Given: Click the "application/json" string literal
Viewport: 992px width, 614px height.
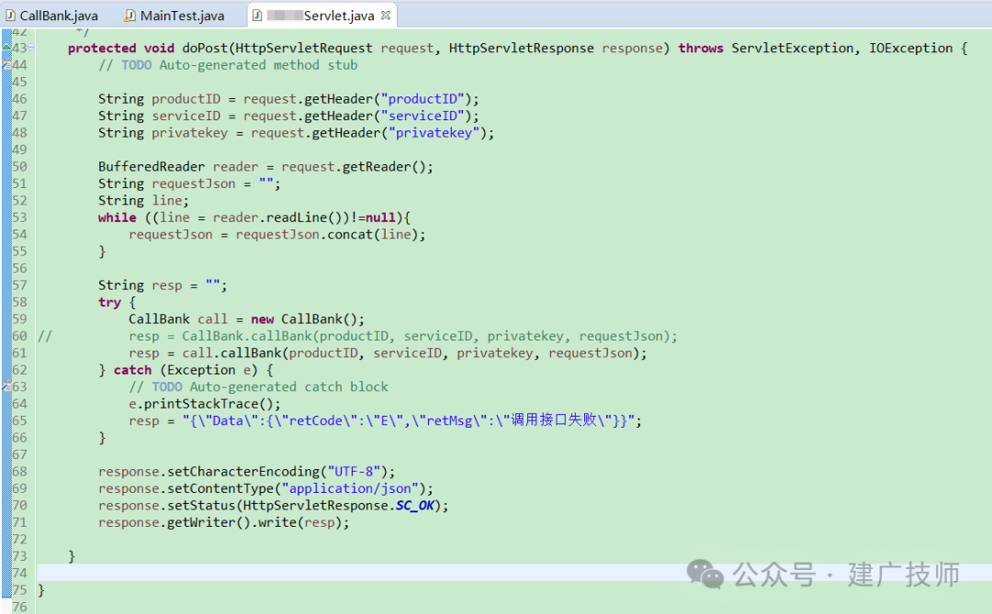Looking at the screenshot, I should pos(350,488).
